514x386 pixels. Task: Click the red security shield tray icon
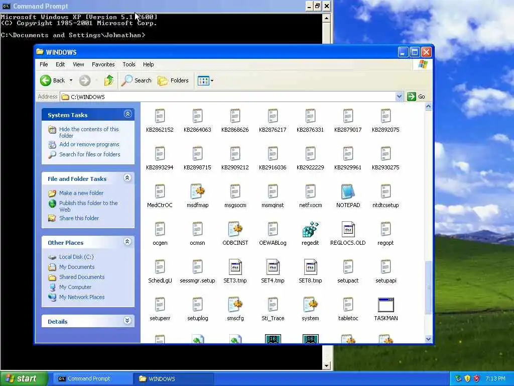coord(476,378)
